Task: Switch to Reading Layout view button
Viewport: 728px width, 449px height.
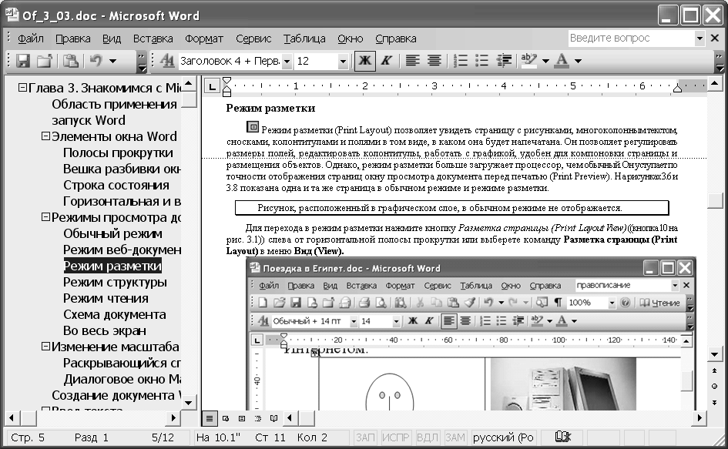Action: [274, 418]
